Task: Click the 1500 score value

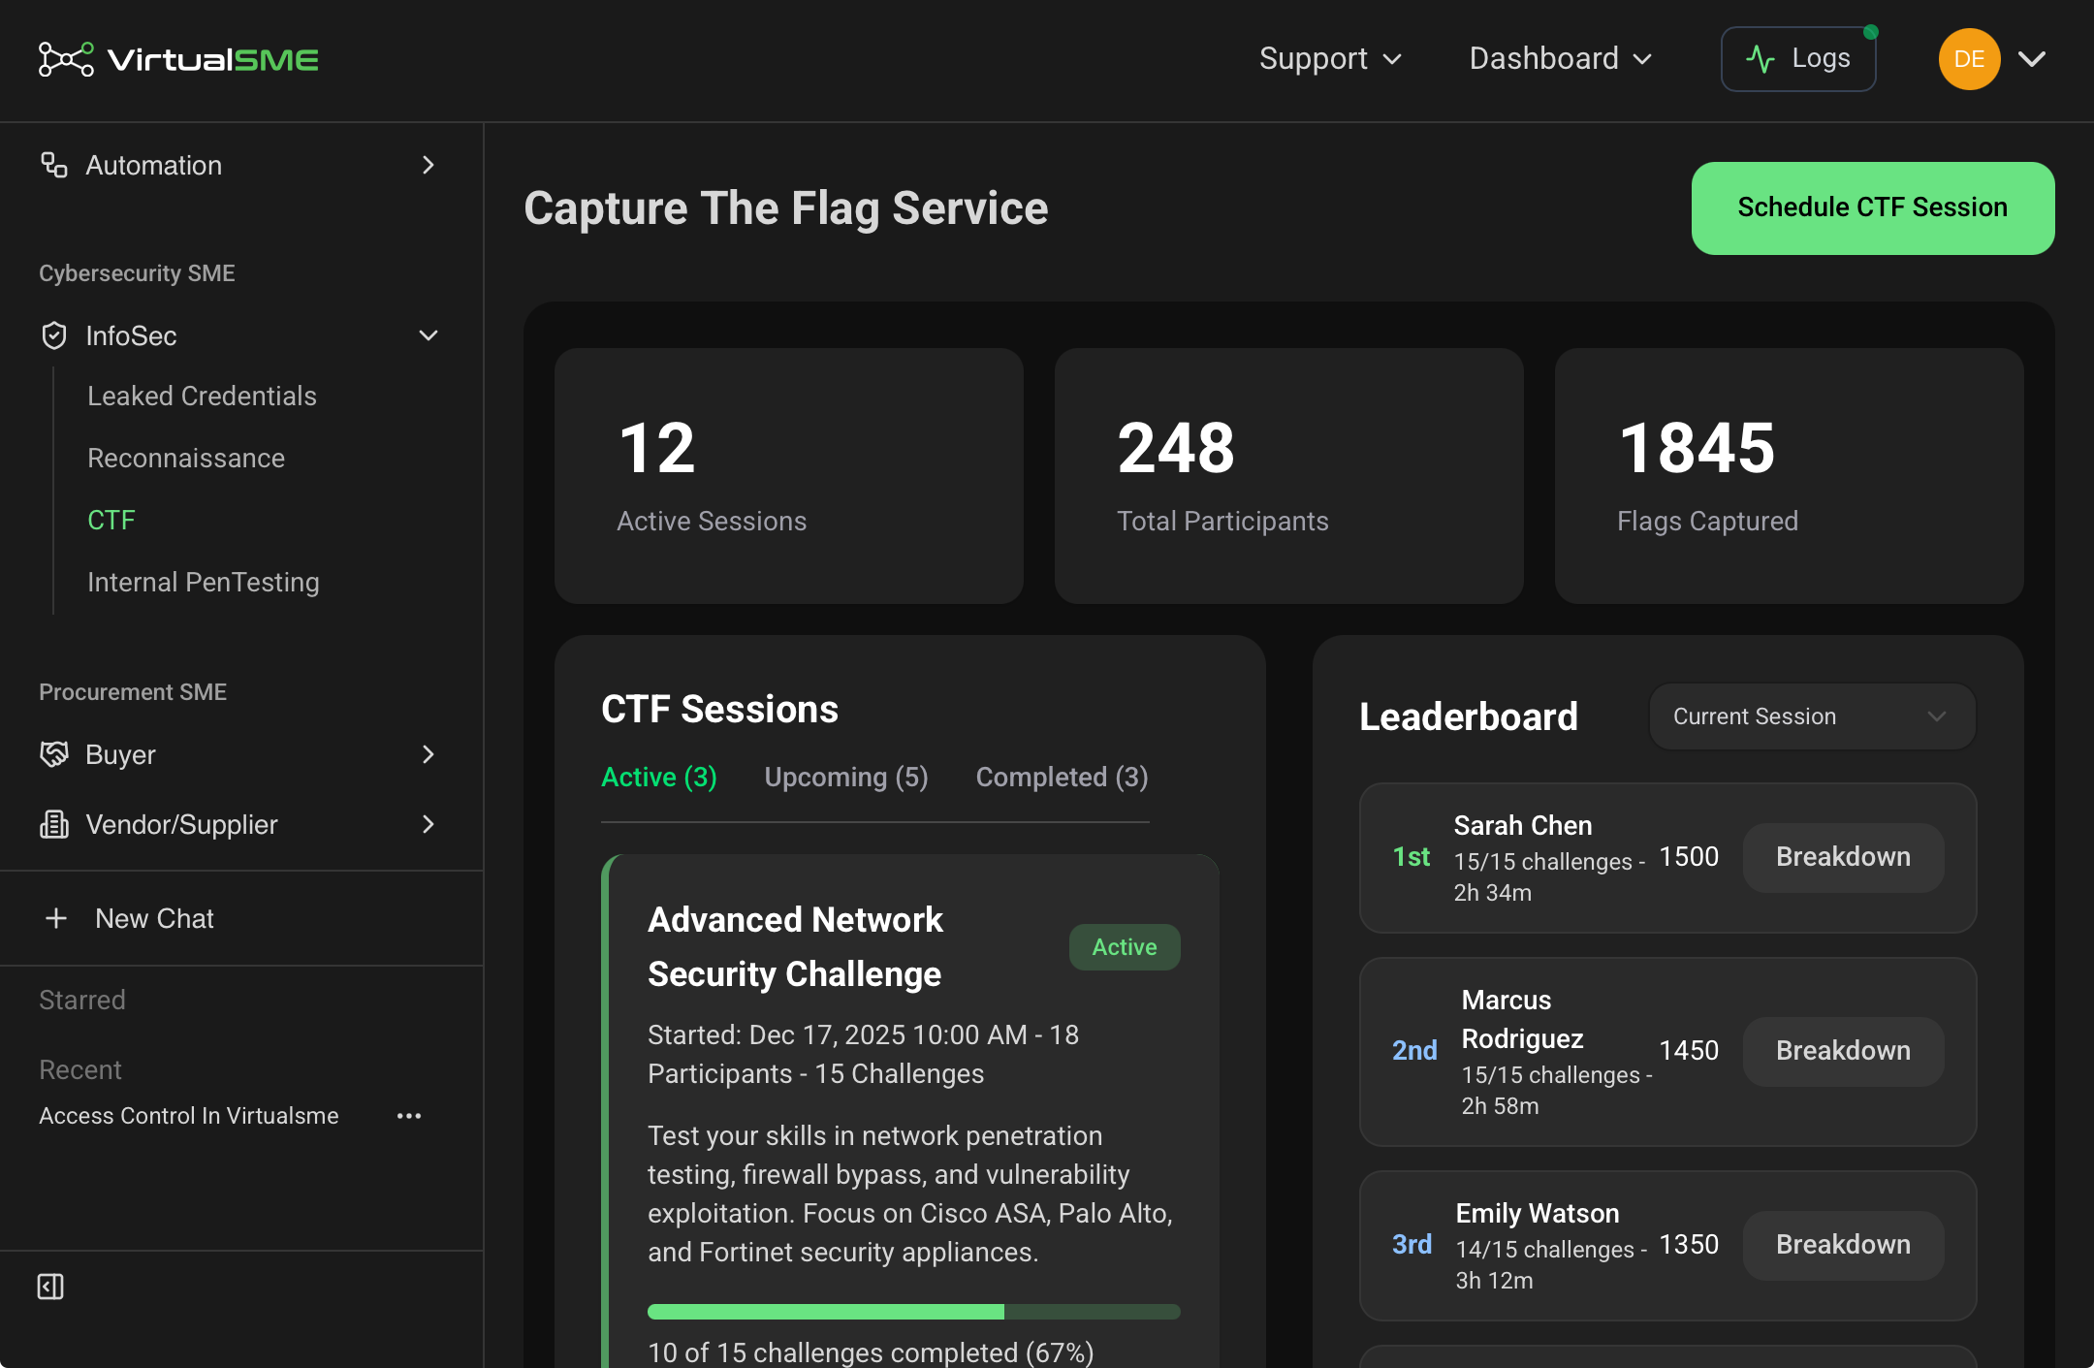Action: (x=1689, y=857)
